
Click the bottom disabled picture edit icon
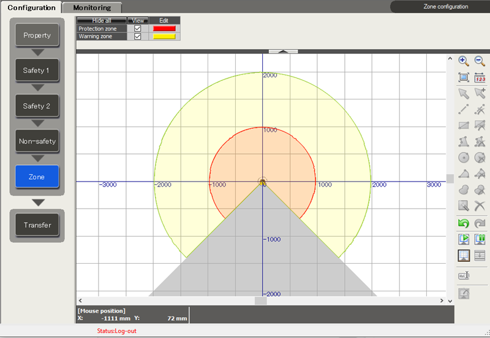click(x=464, y=294)
